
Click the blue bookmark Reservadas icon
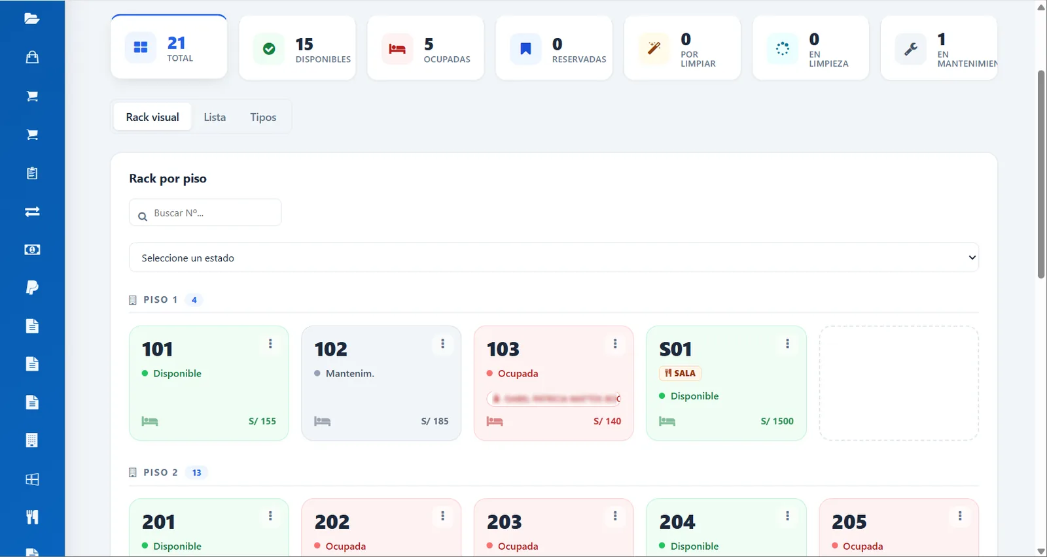click(525, 48)
